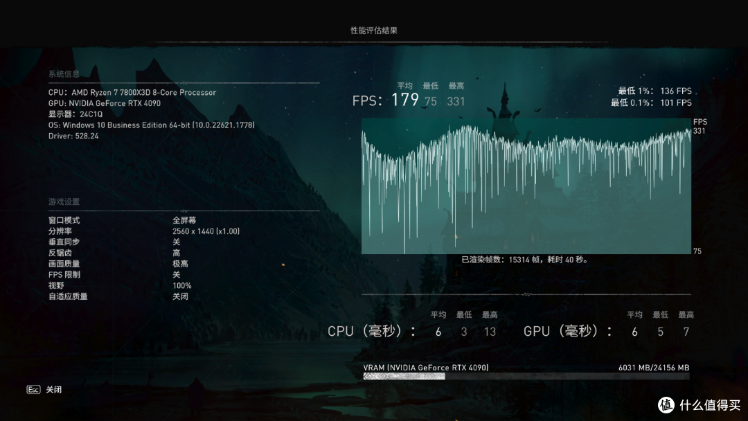
Task: Click the 高 anti-aliasing value
Action: click(x=177, y=253)
